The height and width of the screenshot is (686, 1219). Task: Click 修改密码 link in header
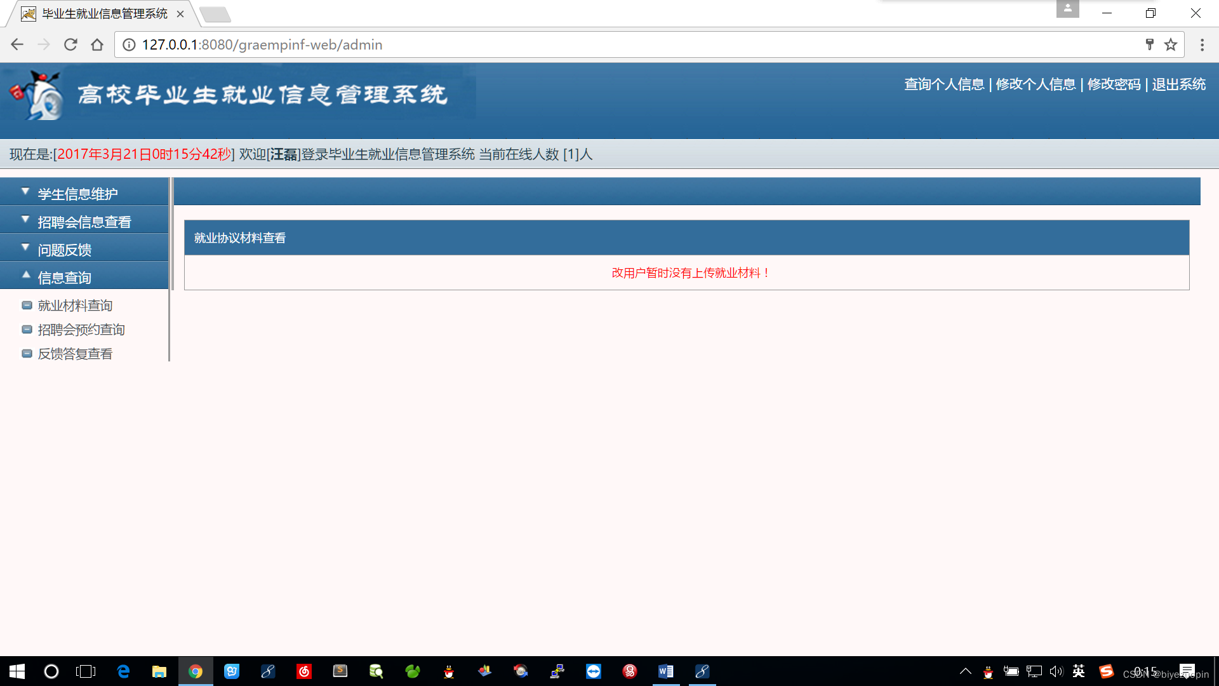[x=1114, y=84]
